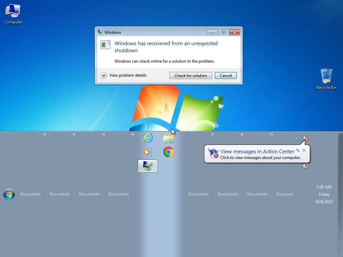
Task: Close the Windows recovery dialog
Action: pyautogui.click(x=234, y=32)
